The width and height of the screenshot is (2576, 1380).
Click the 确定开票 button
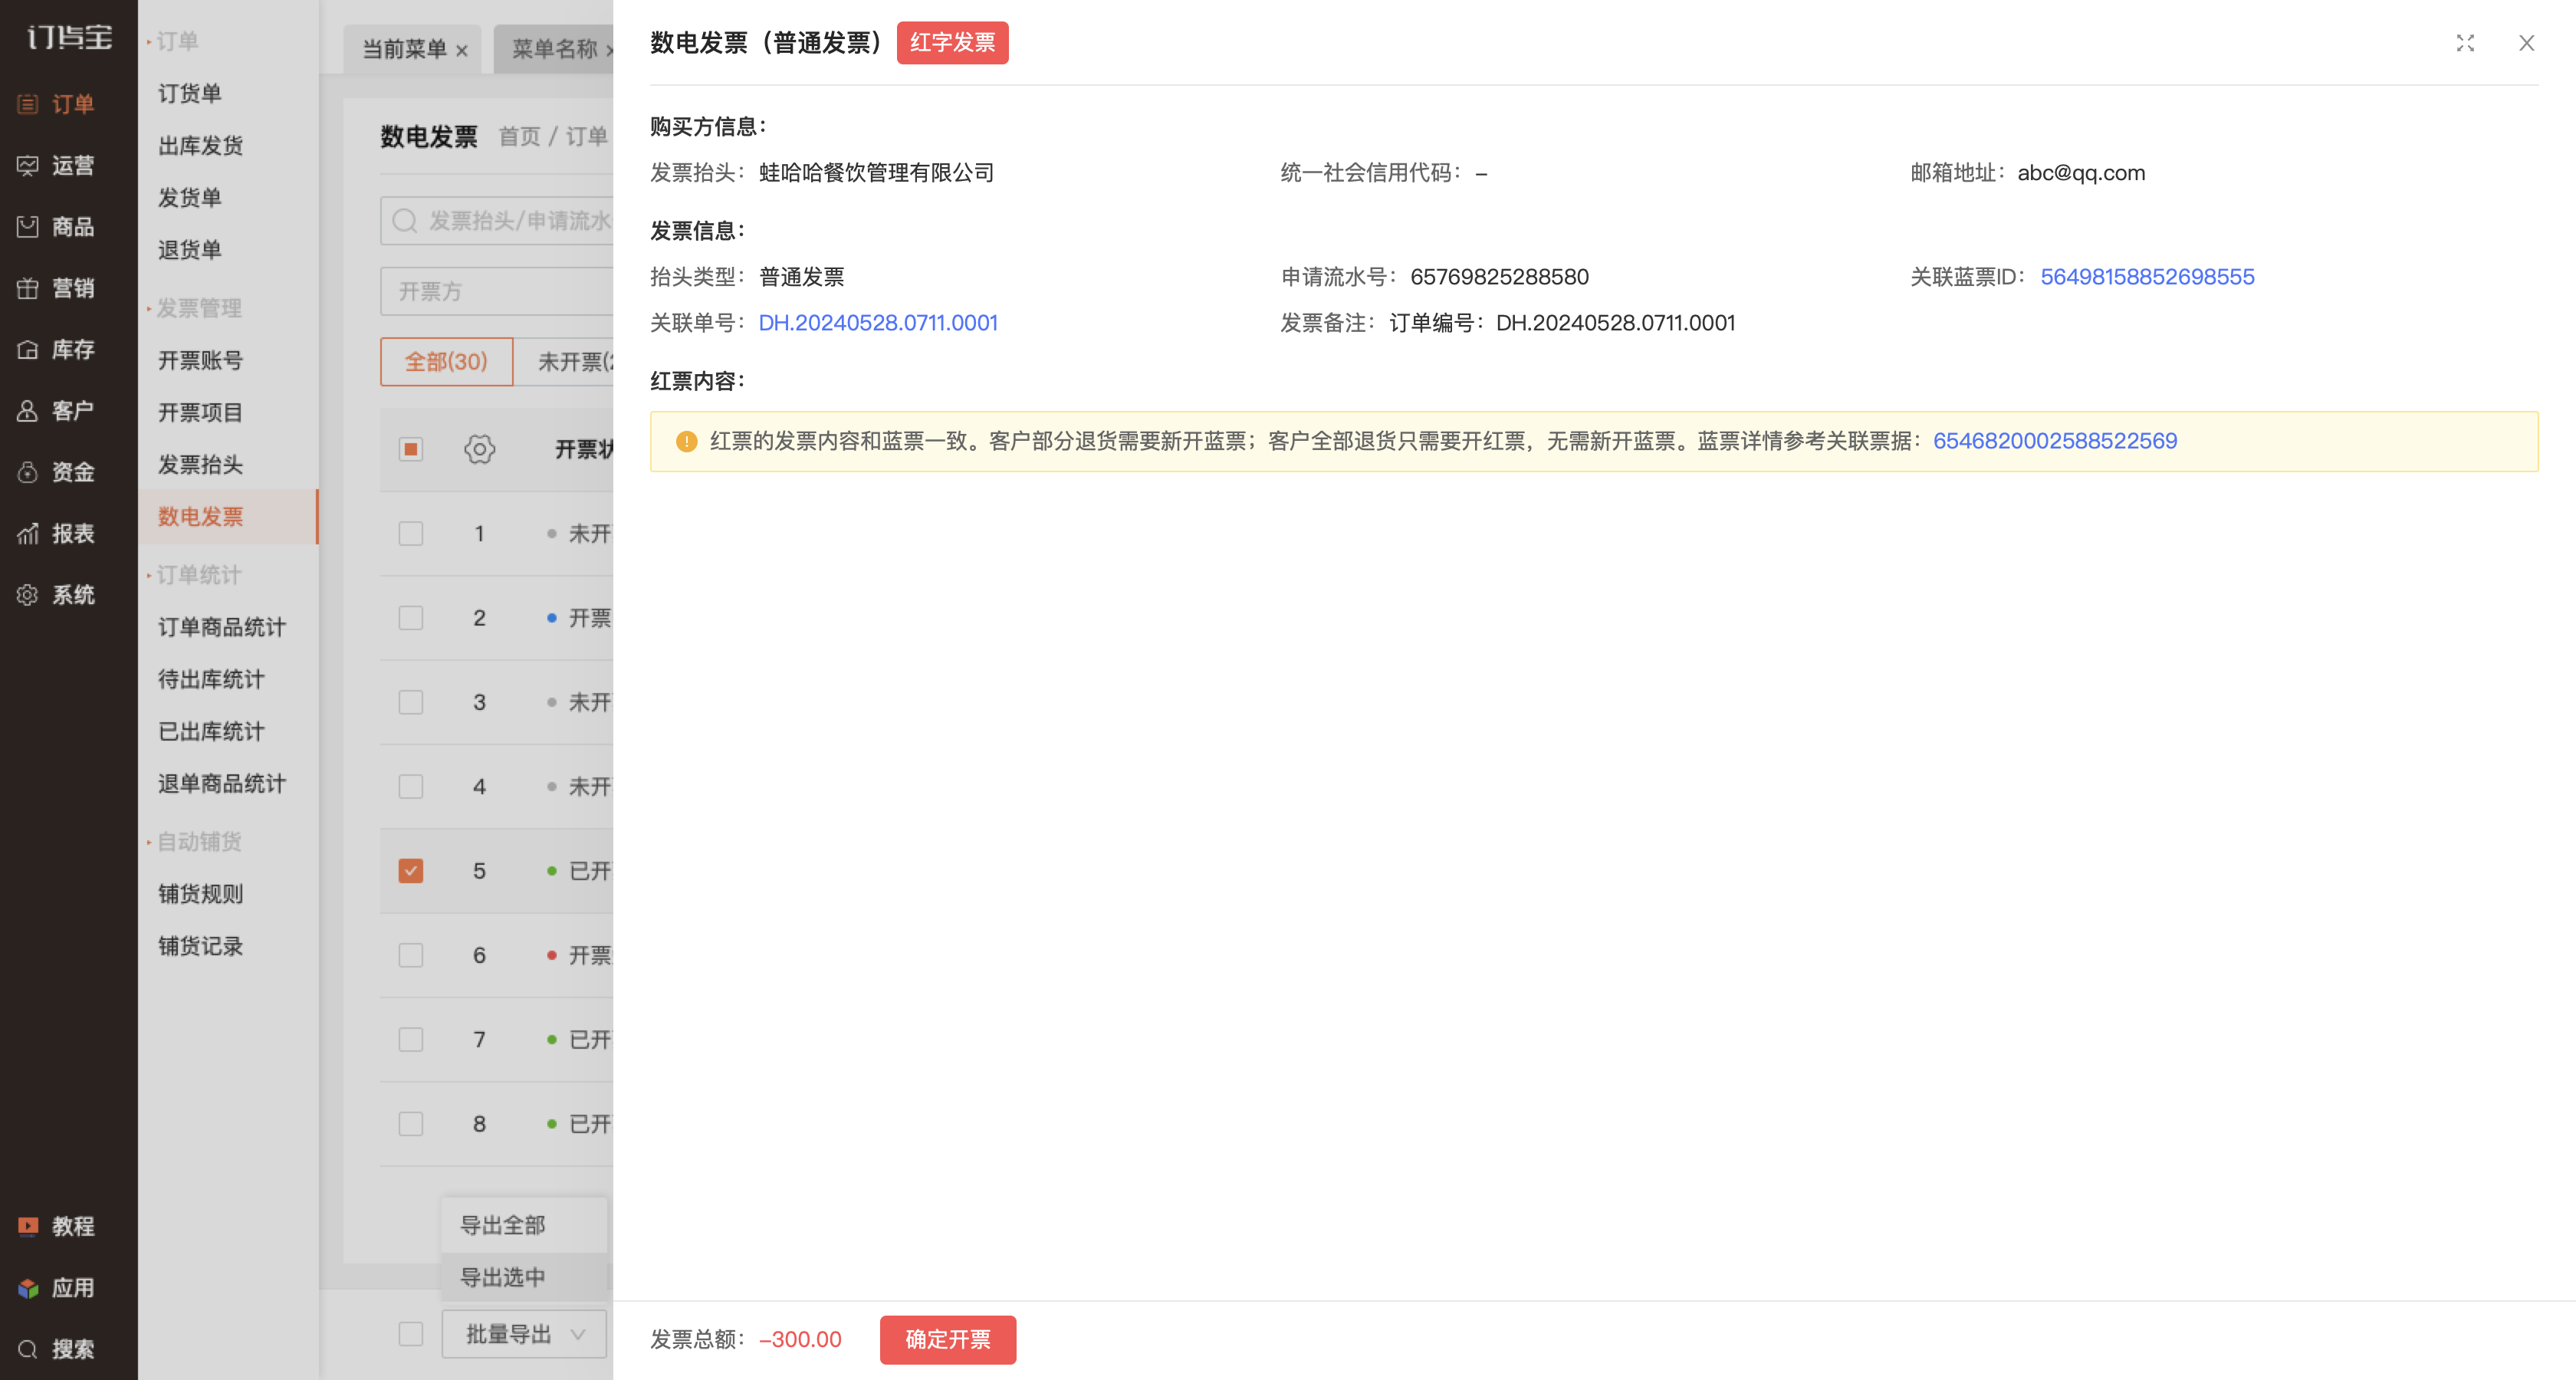(x=947, y=1339)
